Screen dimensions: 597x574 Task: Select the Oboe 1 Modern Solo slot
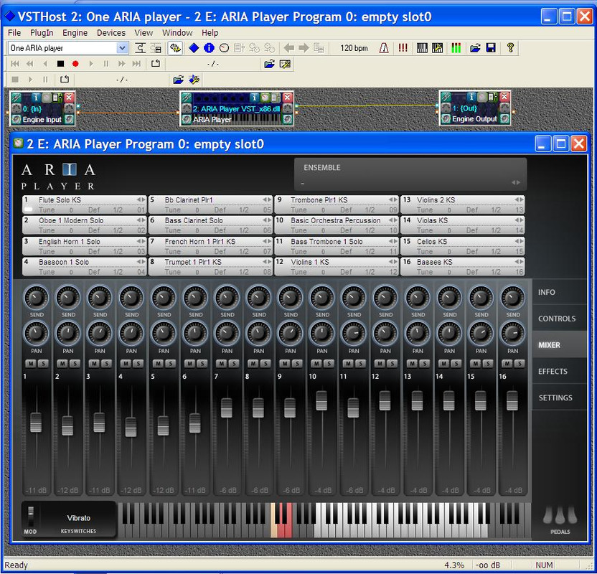click(85, 225)
